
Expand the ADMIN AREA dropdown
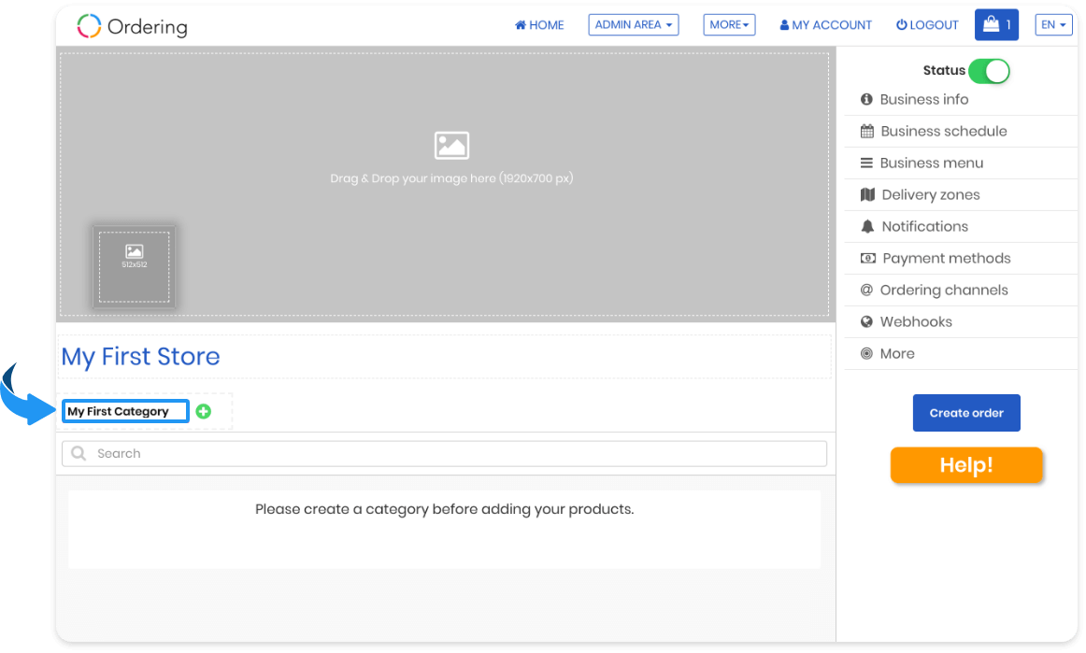633,25
